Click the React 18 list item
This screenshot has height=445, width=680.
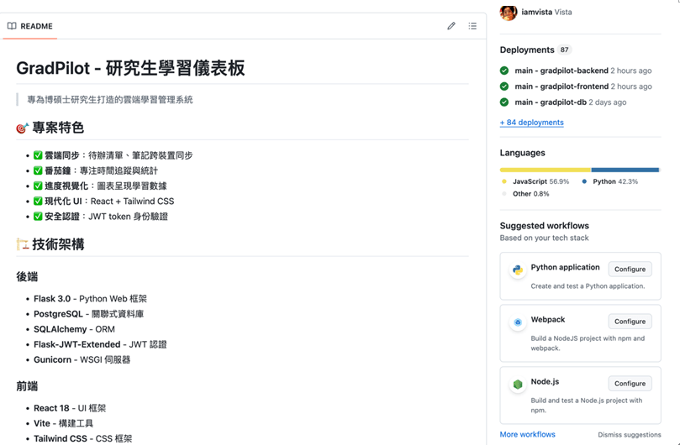coord(70,408)
